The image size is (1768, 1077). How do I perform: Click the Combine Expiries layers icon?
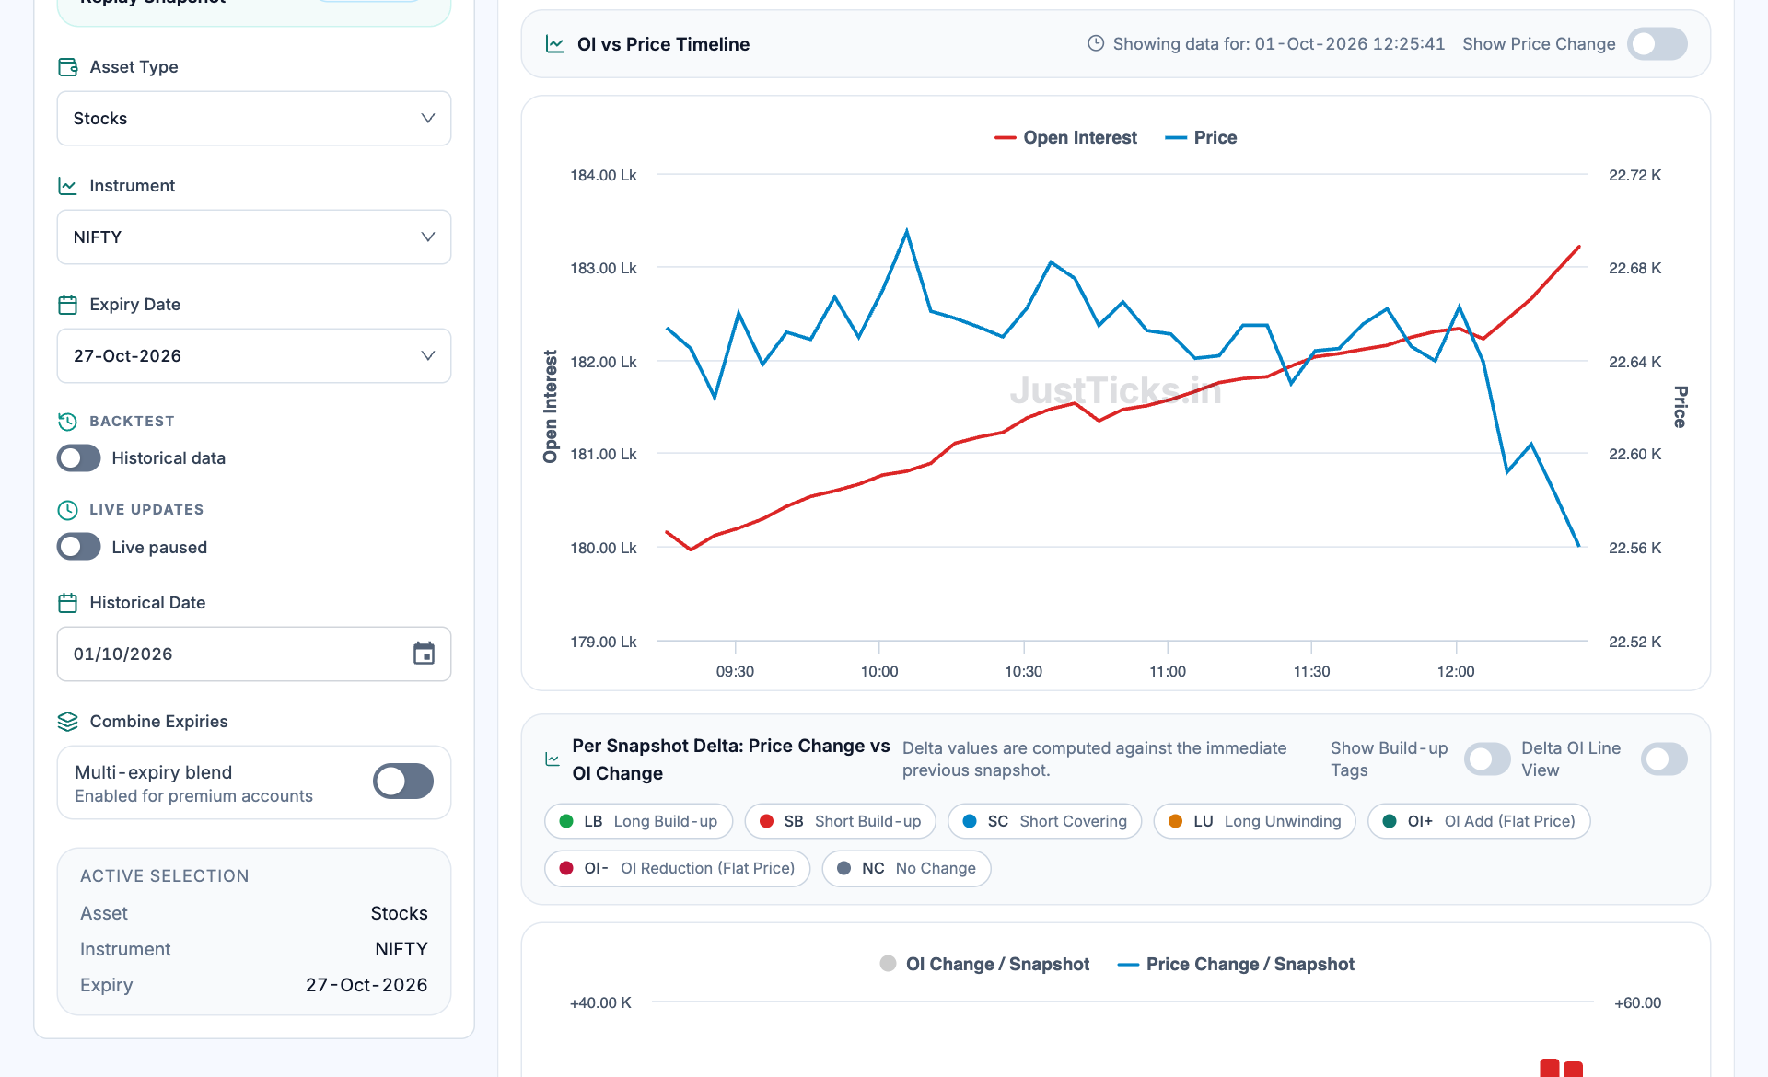[x=68, y=722]
